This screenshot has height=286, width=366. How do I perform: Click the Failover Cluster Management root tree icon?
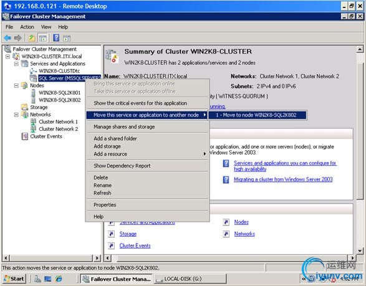[x=7, y=49]
